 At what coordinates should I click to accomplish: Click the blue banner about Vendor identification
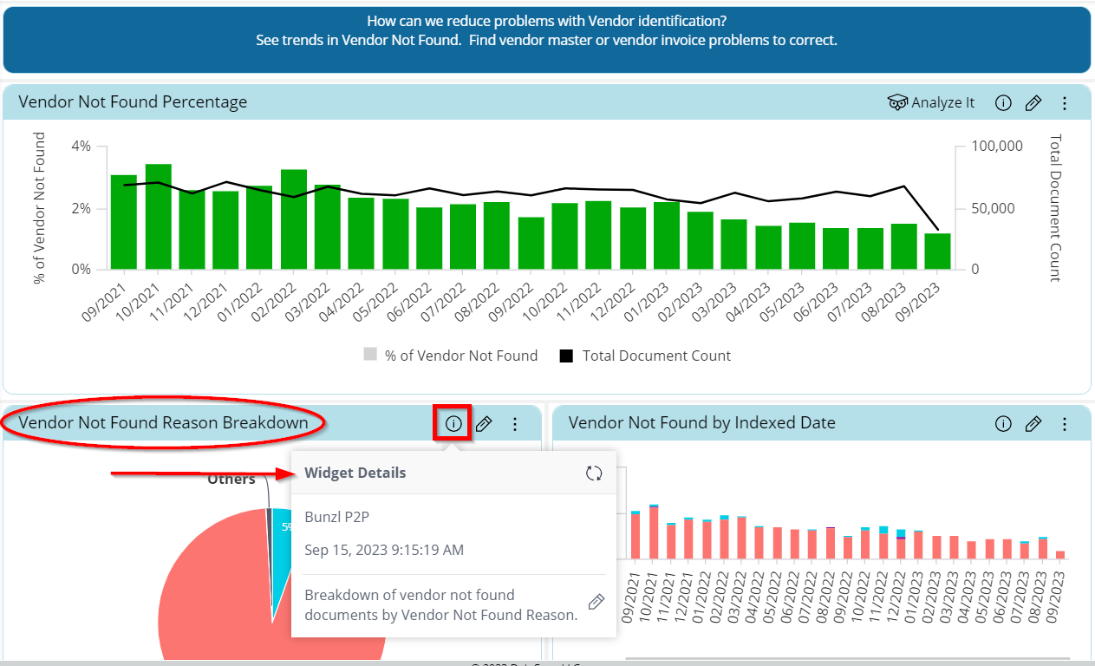coord(547,41)
